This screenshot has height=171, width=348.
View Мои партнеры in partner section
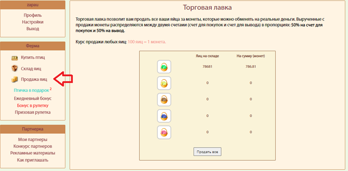click(32, 140)
